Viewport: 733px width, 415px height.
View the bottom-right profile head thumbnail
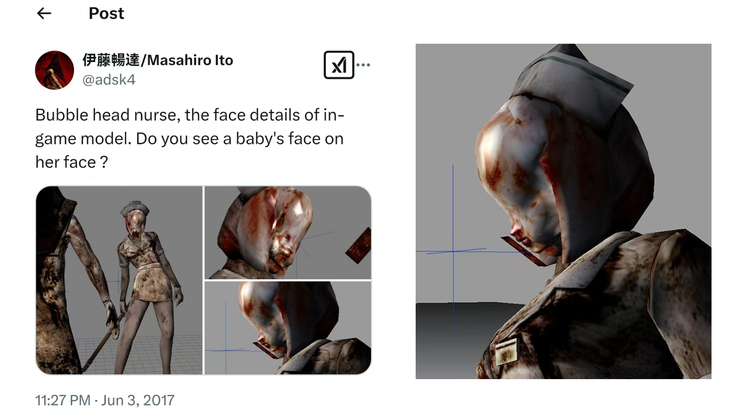pyautogui.click(x=288, y=328)
